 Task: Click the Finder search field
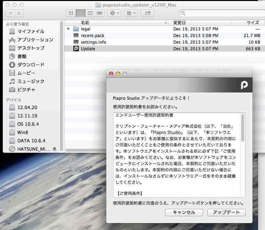pos(223,13)
